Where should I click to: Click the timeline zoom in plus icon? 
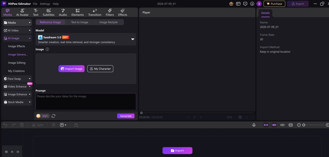point(327,125)
